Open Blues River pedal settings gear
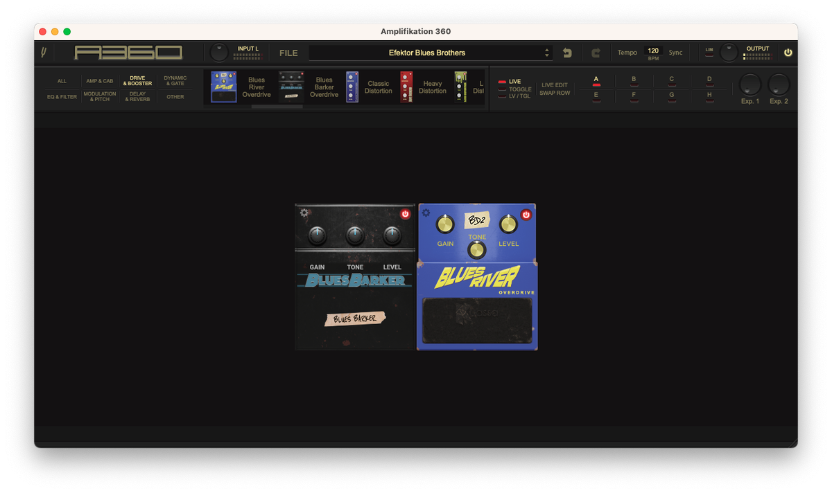 point(426,213)
